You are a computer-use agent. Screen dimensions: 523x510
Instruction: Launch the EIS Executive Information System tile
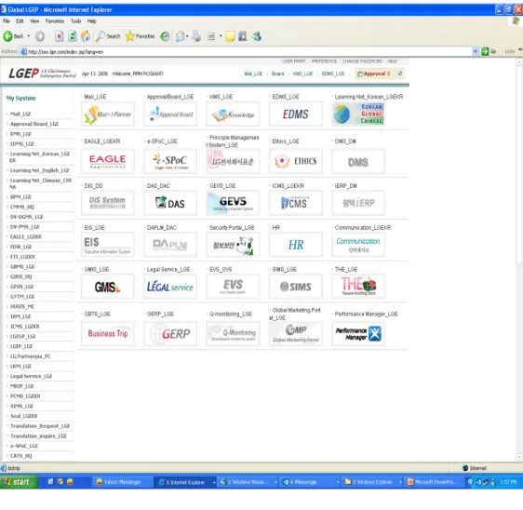107,245
